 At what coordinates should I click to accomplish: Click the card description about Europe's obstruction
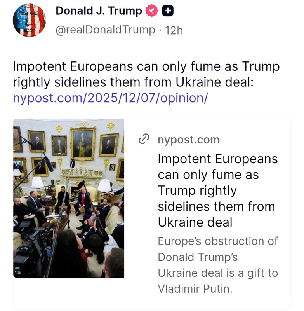[x=218, y=265]
